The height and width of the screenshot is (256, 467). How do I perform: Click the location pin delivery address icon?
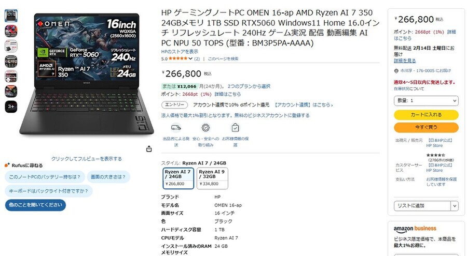396,71
